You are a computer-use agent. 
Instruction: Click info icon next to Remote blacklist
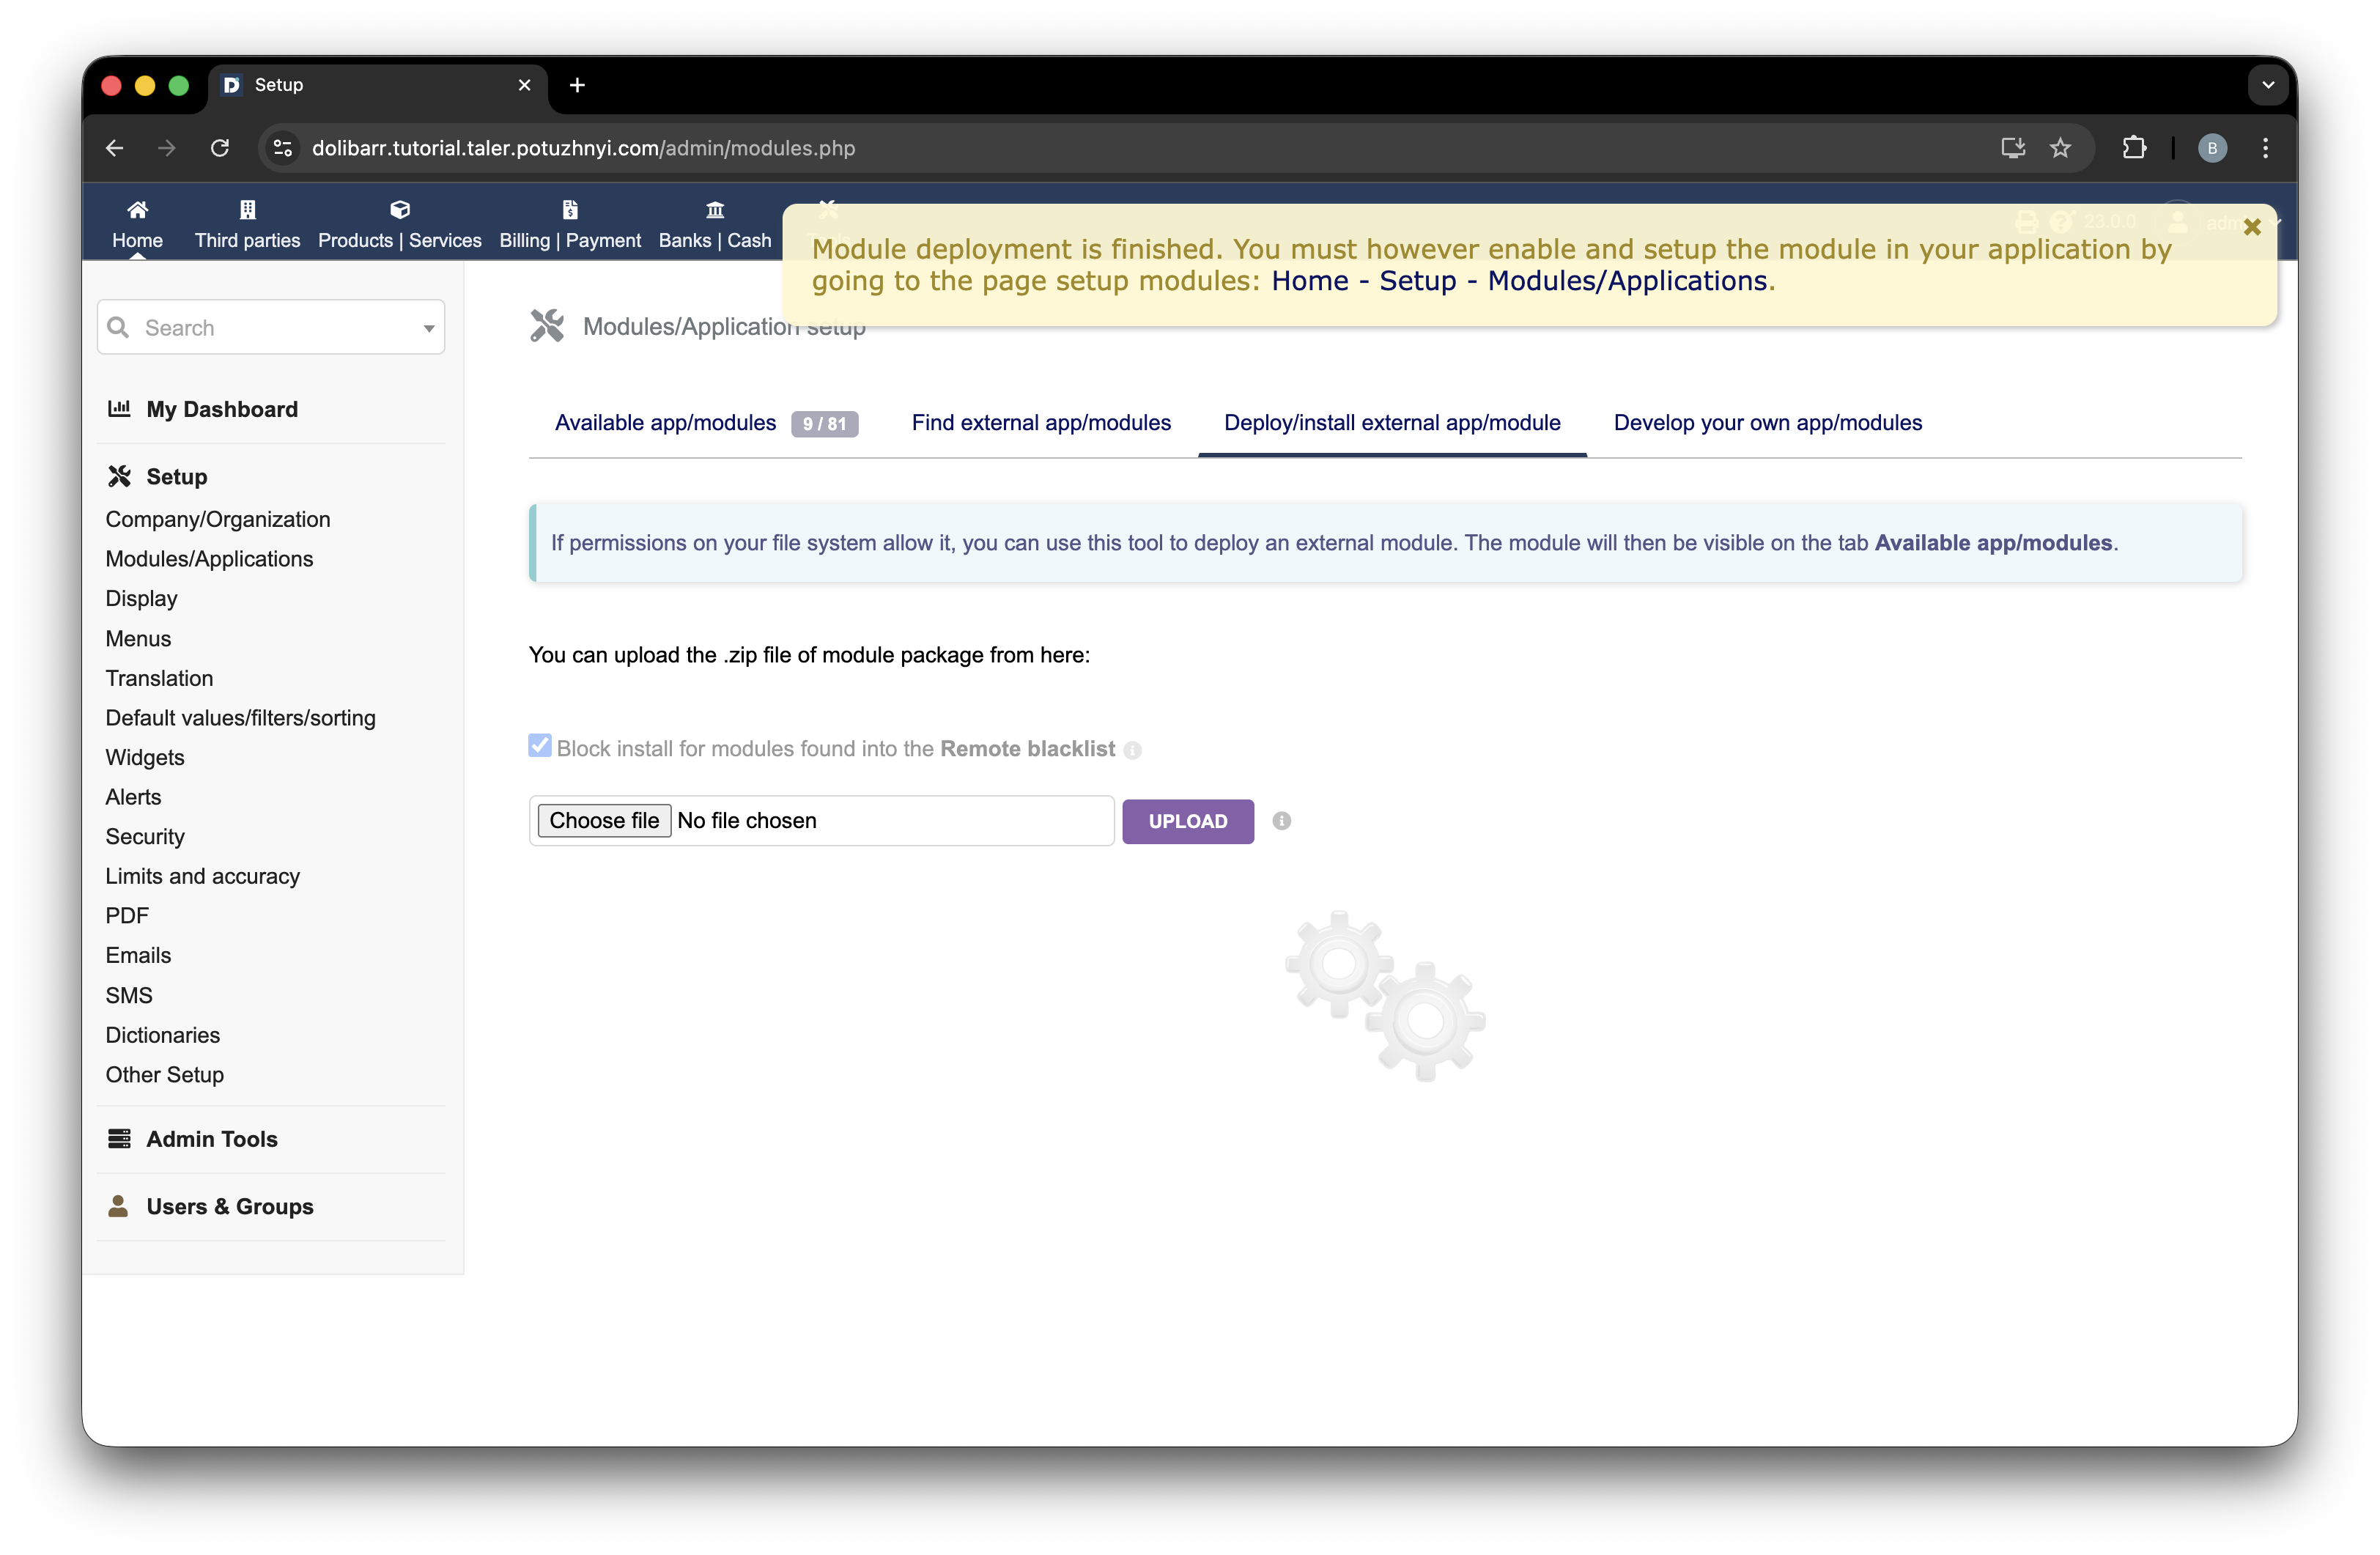click(1132, 750)
